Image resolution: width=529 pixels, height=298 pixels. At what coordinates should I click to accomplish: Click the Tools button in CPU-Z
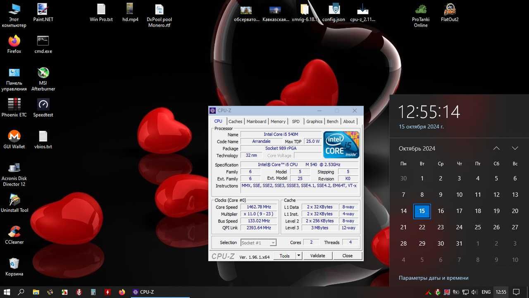[x=285, y=256]
